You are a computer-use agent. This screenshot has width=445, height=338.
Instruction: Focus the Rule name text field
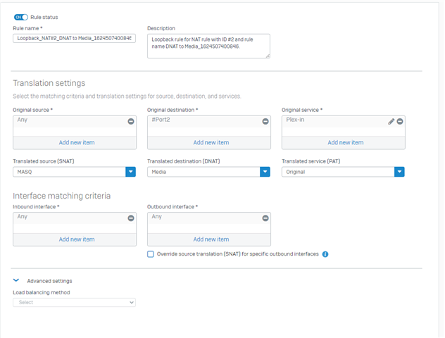pyautogui.click(x=74, y=38)
